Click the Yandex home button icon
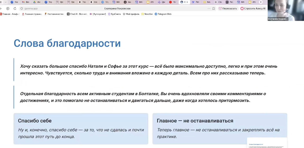This screenshot has height=148, width=304. (8, 8)
